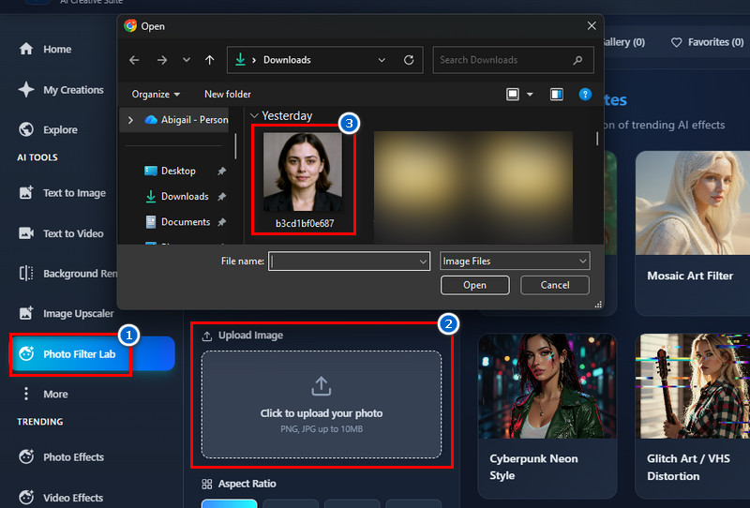
Task: Click the File name input box
Action: (344, 261)
